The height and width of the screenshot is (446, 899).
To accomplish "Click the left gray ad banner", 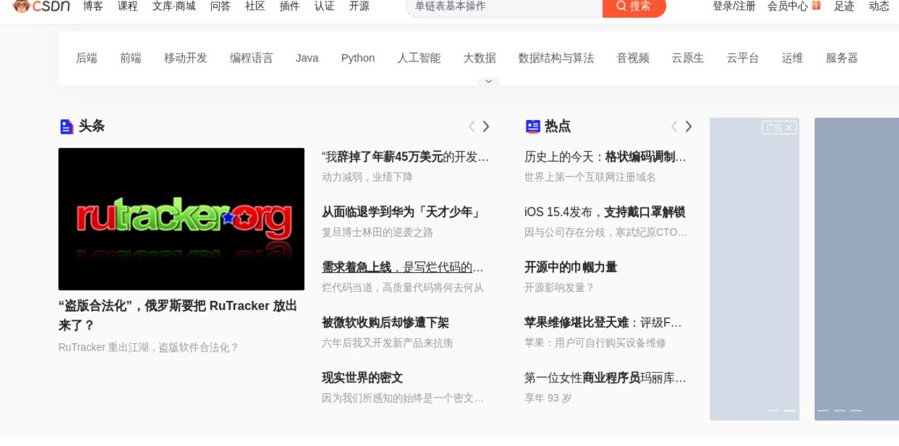I will click(754, 269).
